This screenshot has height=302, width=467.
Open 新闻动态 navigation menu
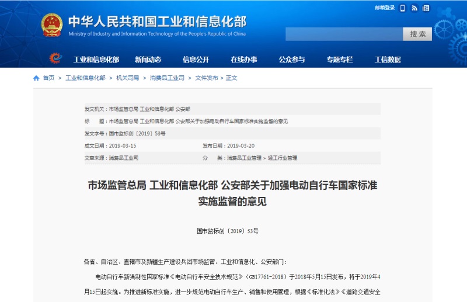click(148, 60)
